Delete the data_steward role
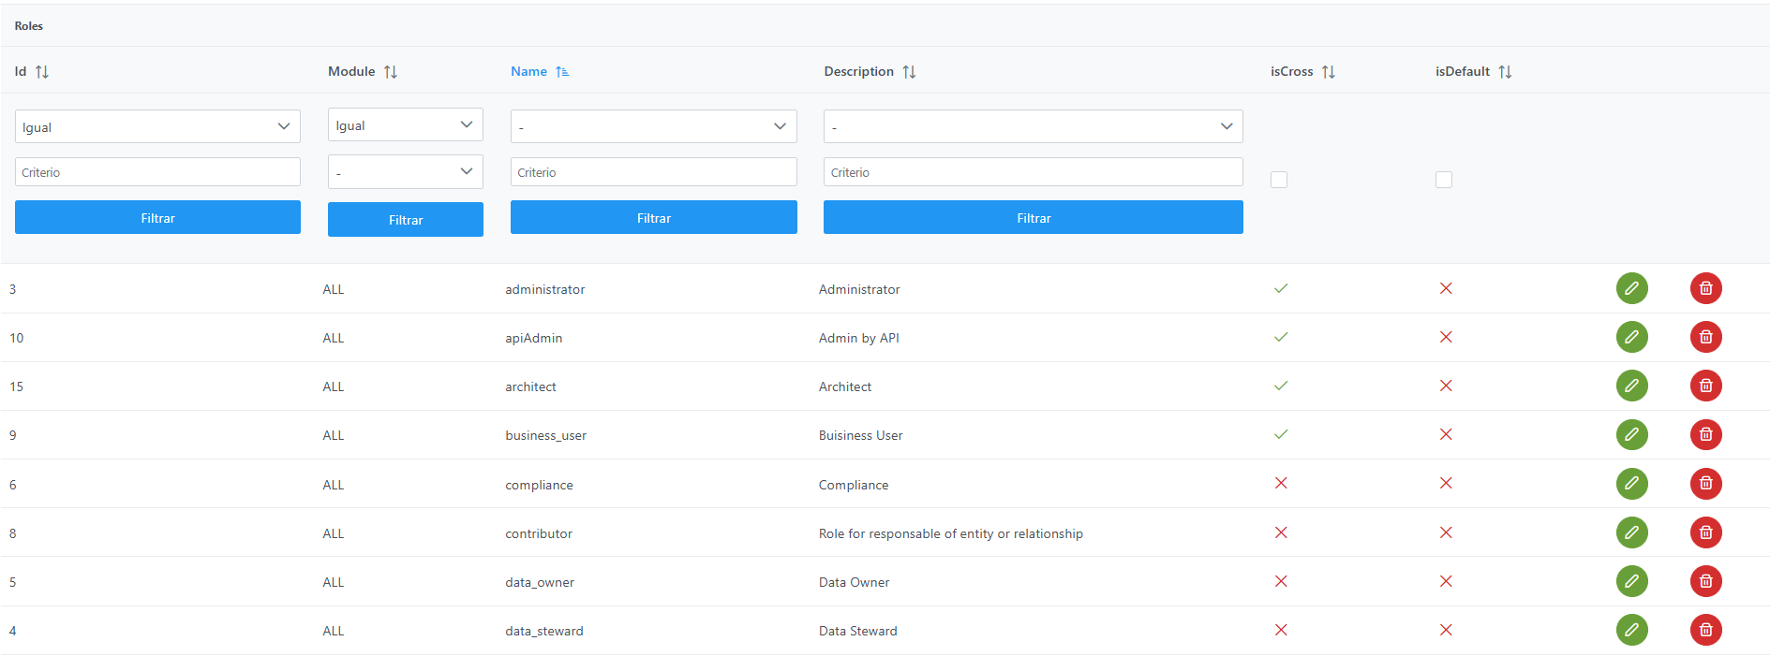The width and height of the screenshot is (1770, 656). pos(1705,630)
